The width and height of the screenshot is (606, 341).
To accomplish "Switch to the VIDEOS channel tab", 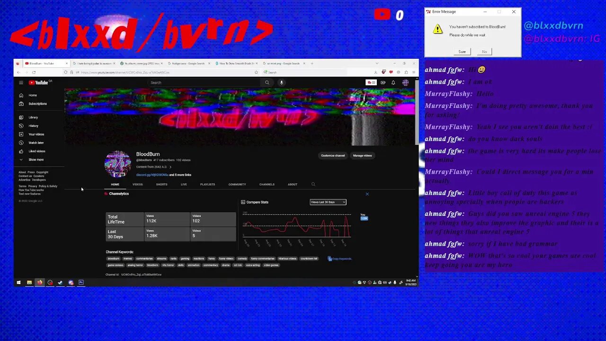I will tap(137, 184).
